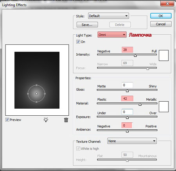Click the right handle of light circle
Screen dimensions: 176x171
[x=45, y=93]
